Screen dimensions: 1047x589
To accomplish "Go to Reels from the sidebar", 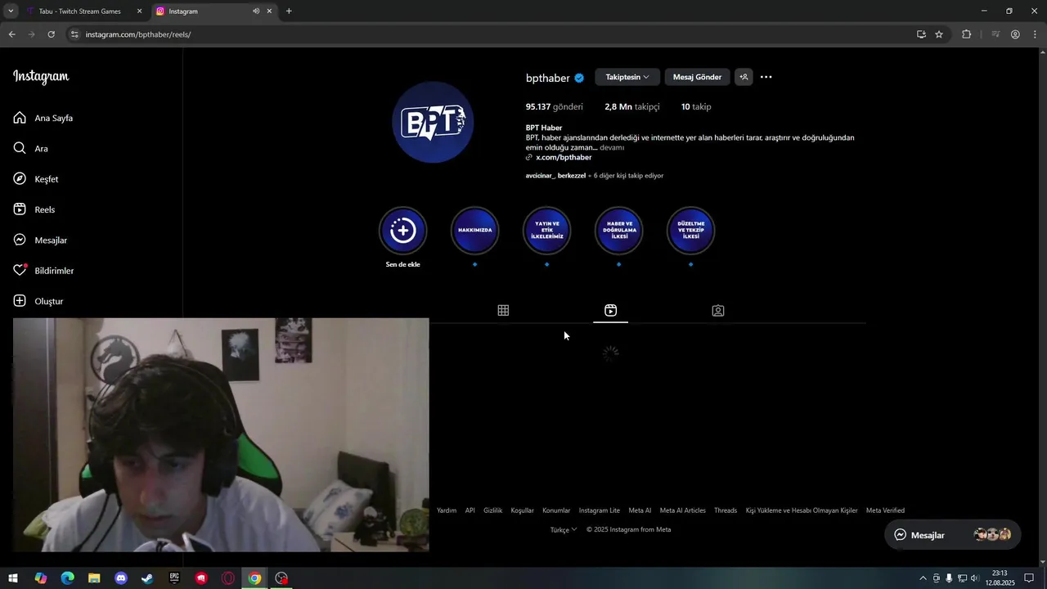I will 35,209.
